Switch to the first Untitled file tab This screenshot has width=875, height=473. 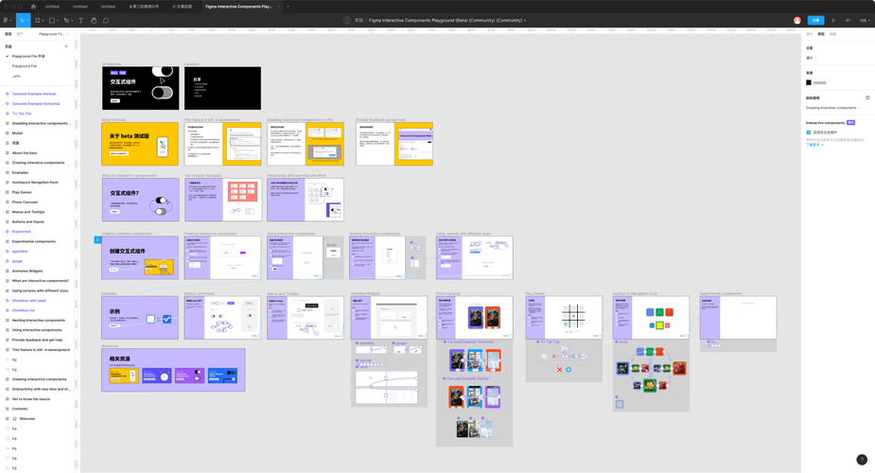coord(52,7)
